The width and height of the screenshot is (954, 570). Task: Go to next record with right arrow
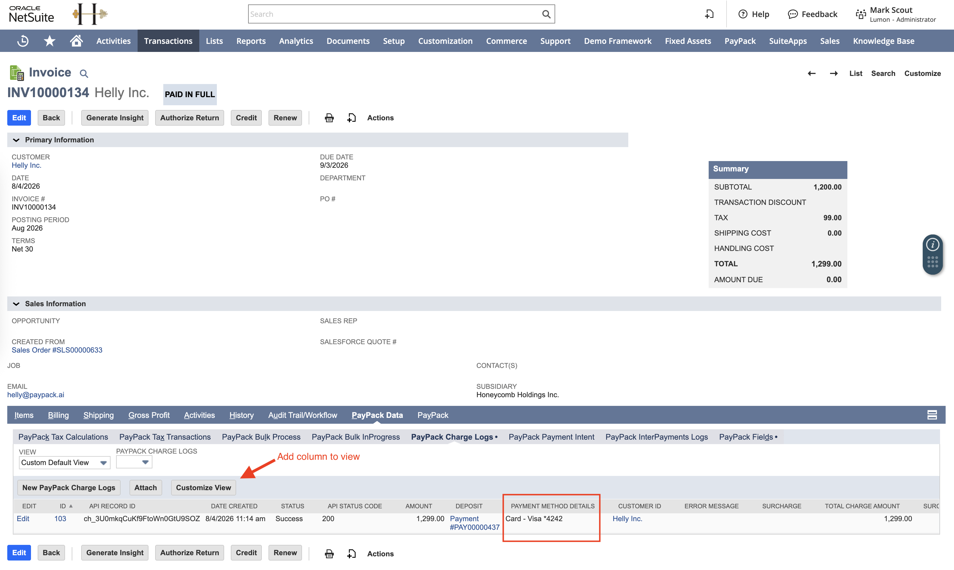point(833,73)
